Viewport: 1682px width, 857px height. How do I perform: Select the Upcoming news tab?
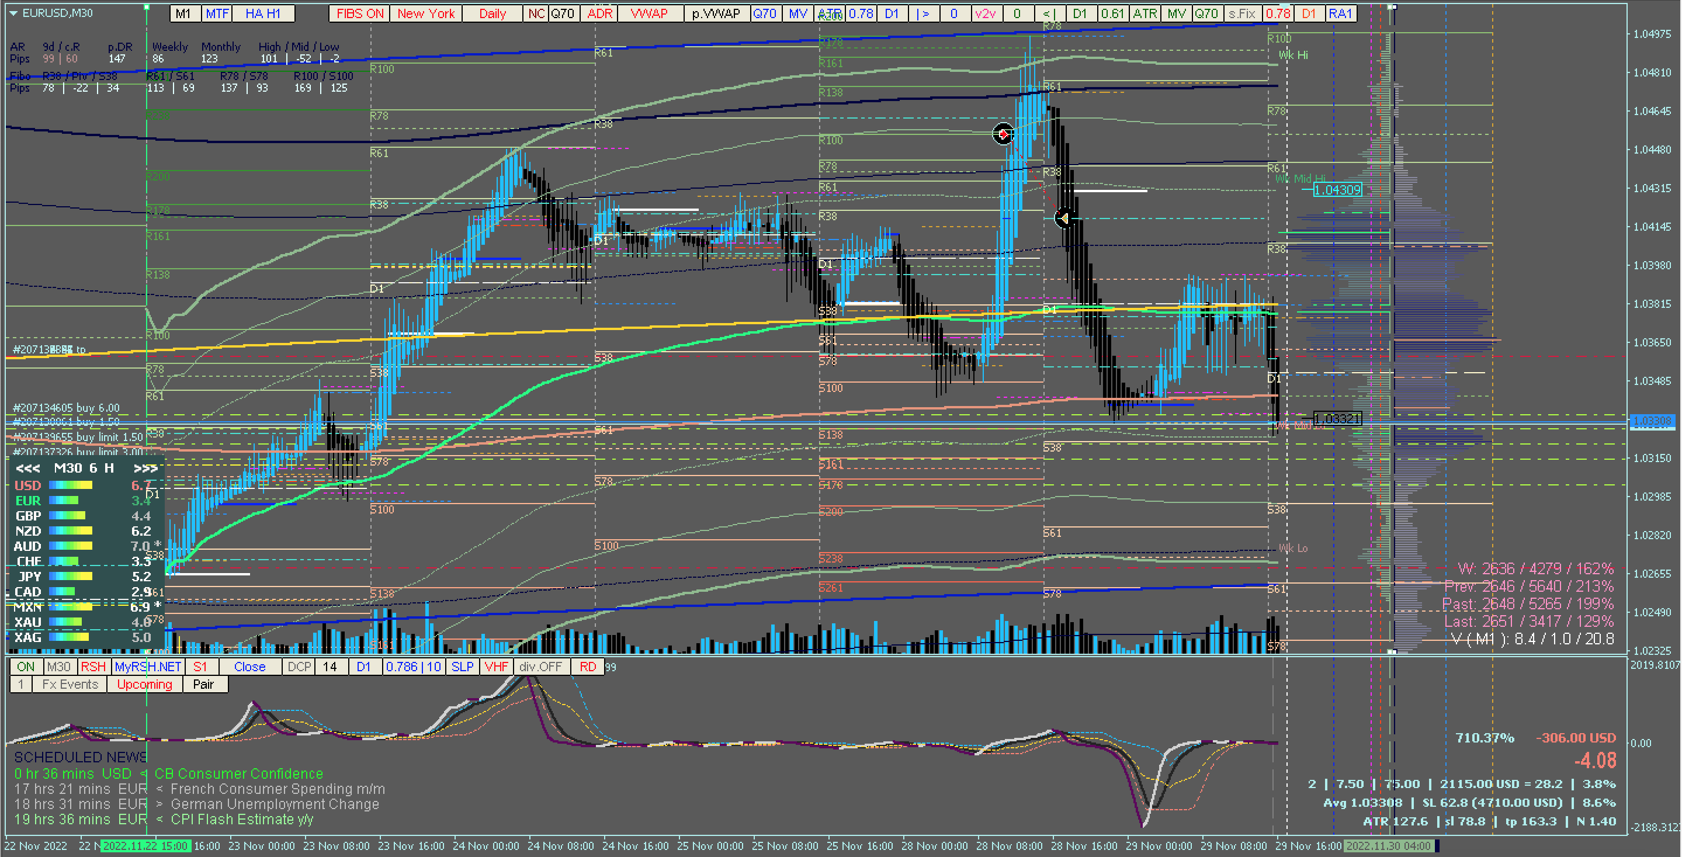144,684
